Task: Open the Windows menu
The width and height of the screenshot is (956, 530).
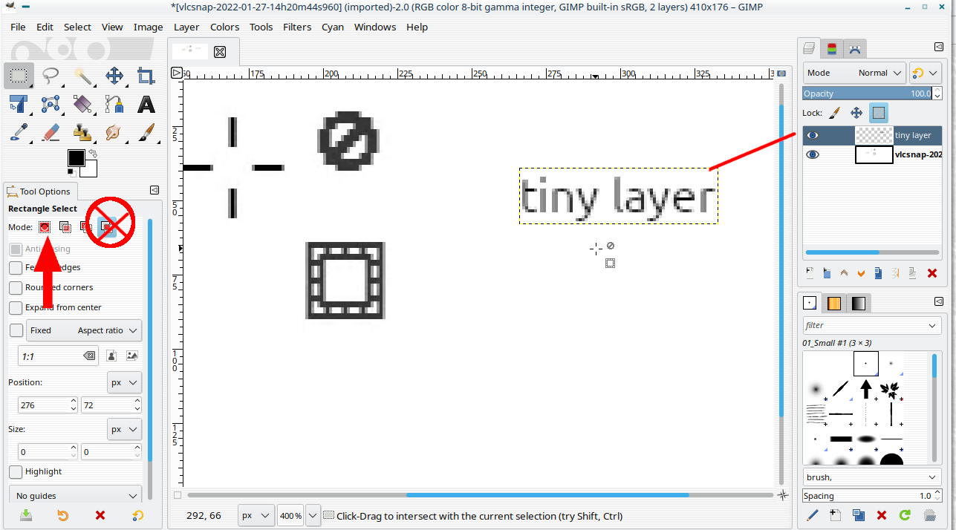Action: [x=375, y=27]
